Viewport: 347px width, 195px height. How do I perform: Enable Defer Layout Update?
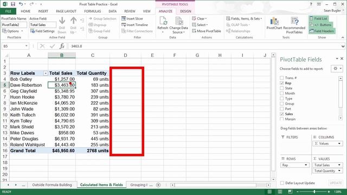coord(282,183)
